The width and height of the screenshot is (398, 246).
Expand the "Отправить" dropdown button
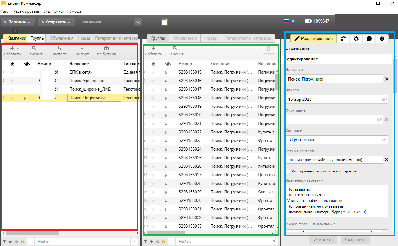[56, 22]
